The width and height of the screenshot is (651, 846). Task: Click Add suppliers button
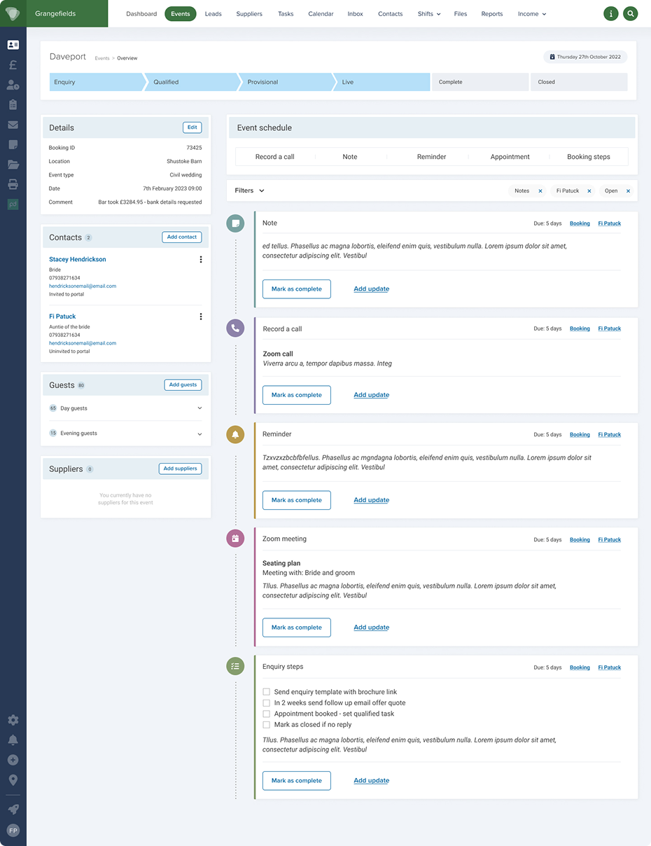point(181,469)
